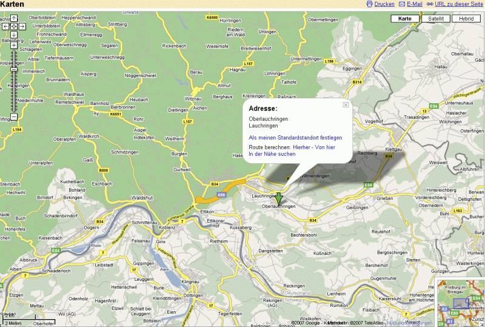Click the Waldshut town label
The width and height of the screenshot is (485, 327).
[x=142, y=198]
